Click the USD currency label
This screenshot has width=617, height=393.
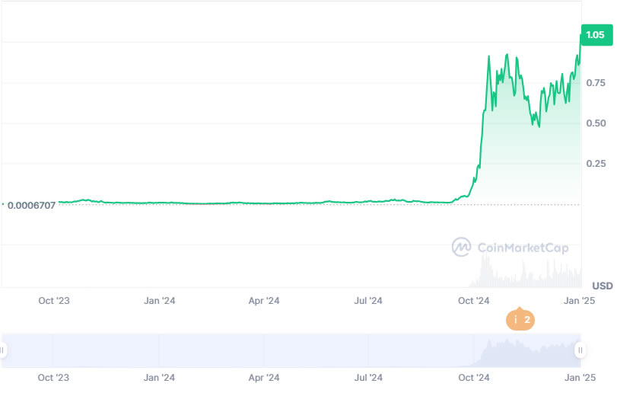pos(602,286)
